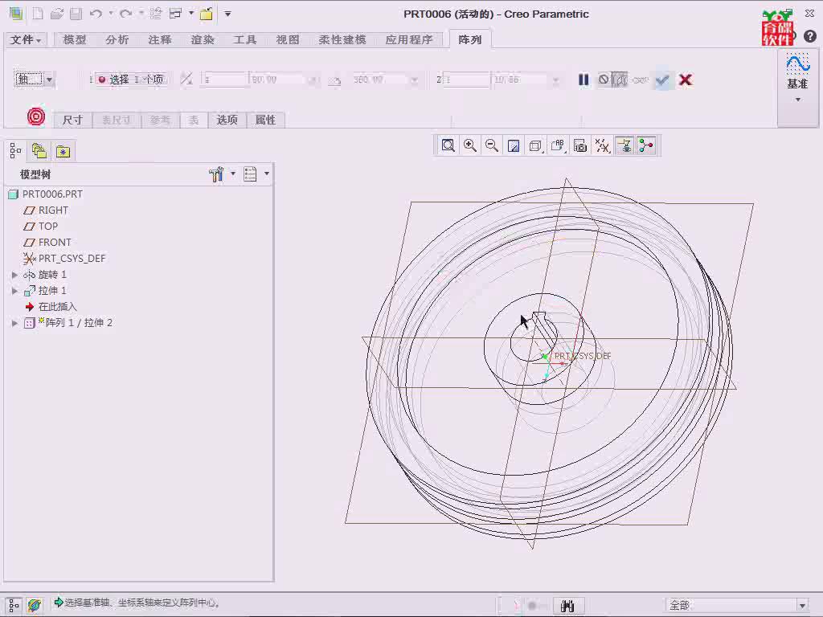
Task: Switch to the 模型 ribbon tab
Action: pyautogui.click(x=75, y=40)
